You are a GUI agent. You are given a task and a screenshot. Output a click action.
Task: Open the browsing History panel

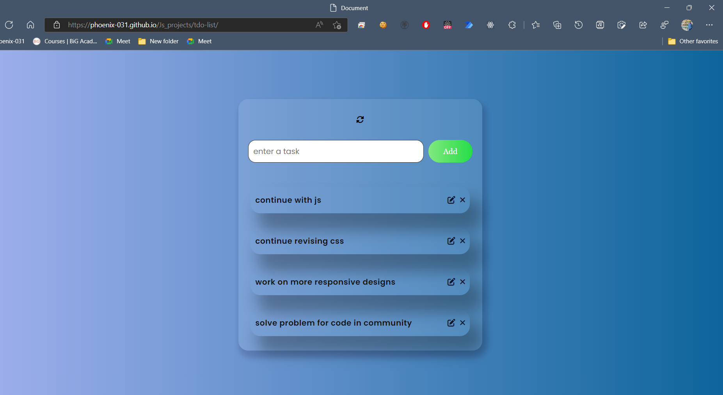coord(578,25)
